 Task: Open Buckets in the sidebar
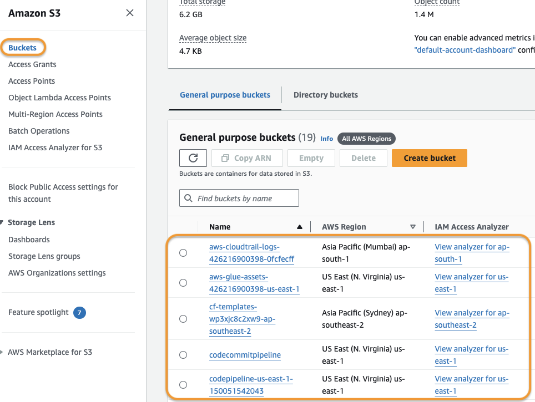point(23,48)
